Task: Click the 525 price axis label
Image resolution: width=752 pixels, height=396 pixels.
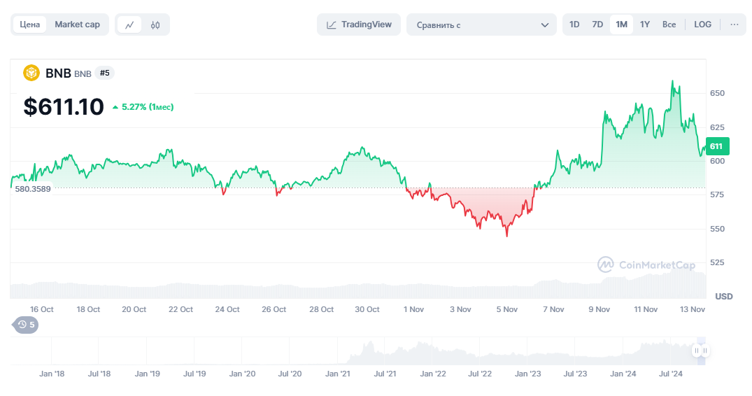Action: click(718, 262)
